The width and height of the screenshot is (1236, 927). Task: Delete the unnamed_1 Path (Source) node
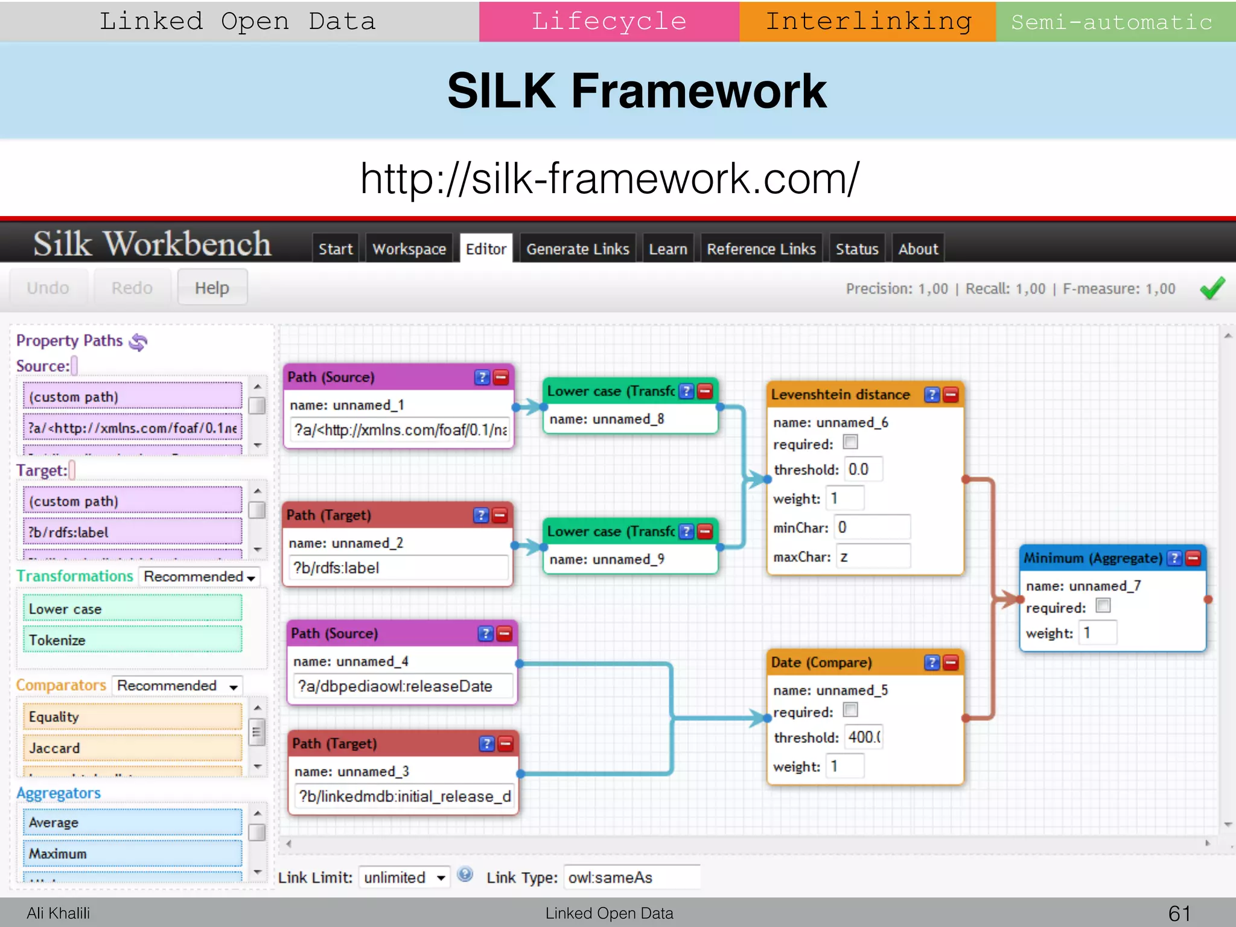pos(501,378)
